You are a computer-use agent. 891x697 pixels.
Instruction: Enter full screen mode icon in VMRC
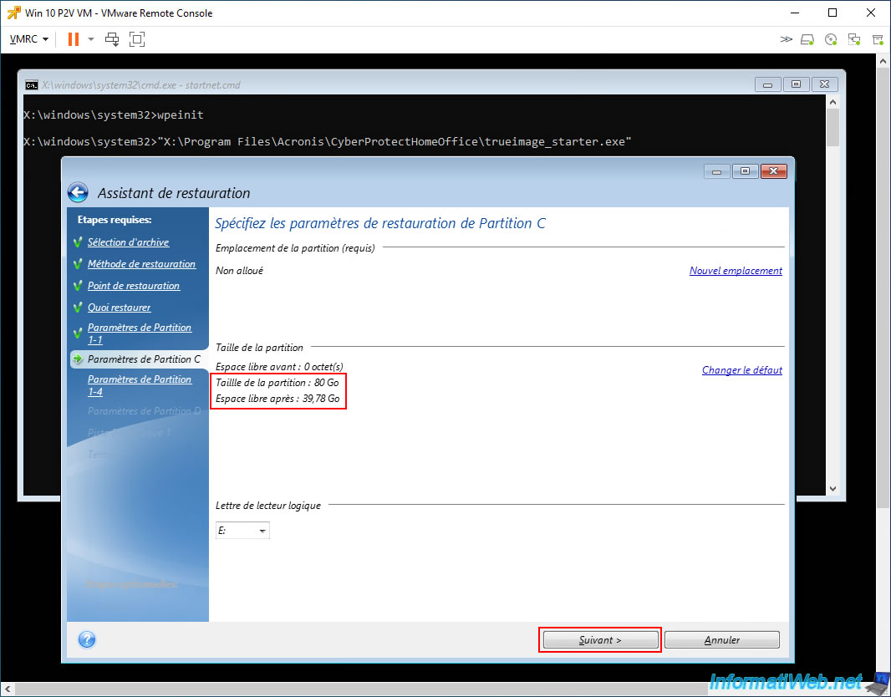coord(137,39)
